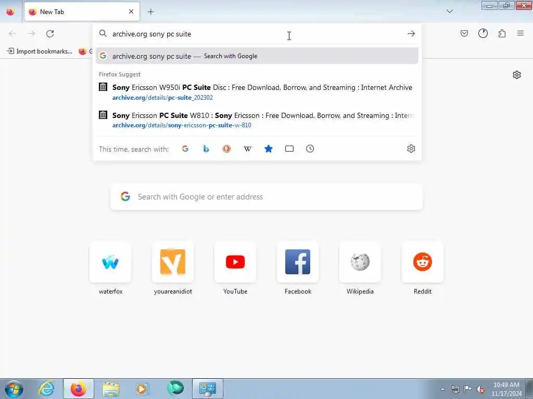Select the New Tab browser tab

(82, 12)
